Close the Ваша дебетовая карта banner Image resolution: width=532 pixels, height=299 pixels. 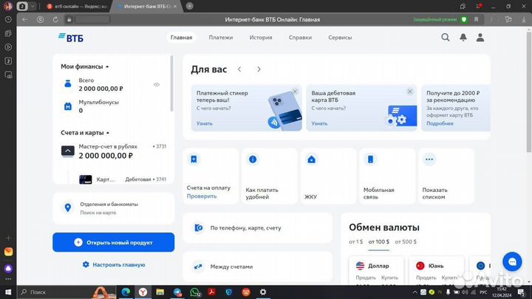410,92
